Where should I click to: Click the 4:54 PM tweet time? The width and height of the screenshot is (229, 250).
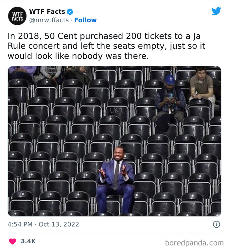click(x=20, y=225)
